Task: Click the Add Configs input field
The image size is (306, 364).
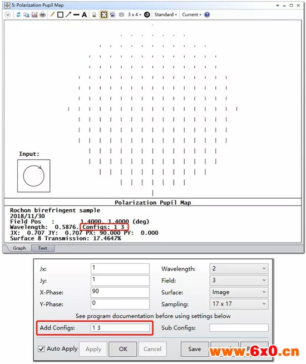Action: 120,328
